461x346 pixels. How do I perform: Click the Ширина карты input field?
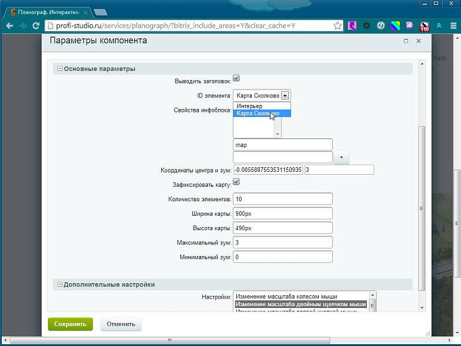(x=282, y=213)
